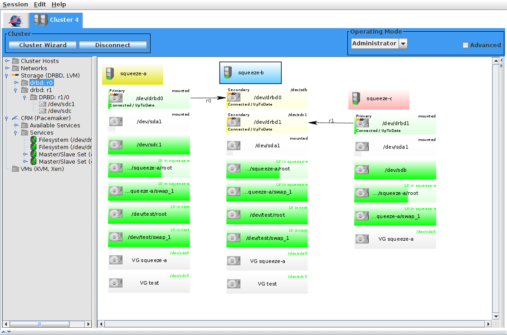507x335 pixels.
Task: Expand the Cluster Hosts tree node
Action: (x=7, y=61)
